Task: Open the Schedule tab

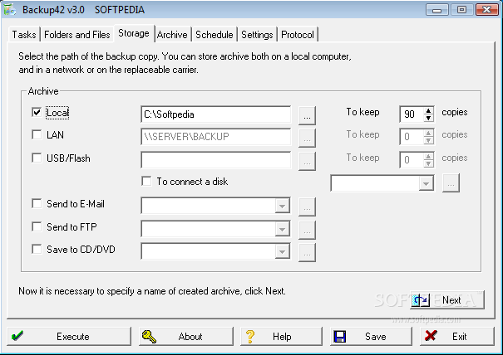Action: coord(215,35)
